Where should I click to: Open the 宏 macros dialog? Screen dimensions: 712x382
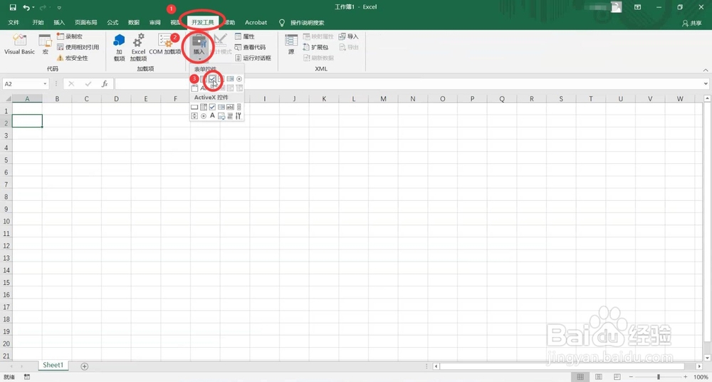point(45,45)
